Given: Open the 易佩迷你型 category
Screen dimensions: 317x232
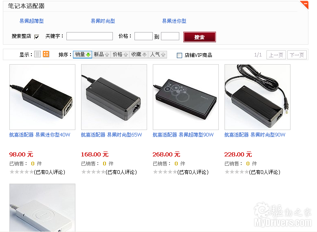Looking at the screenshot, I should click(174, 21).
